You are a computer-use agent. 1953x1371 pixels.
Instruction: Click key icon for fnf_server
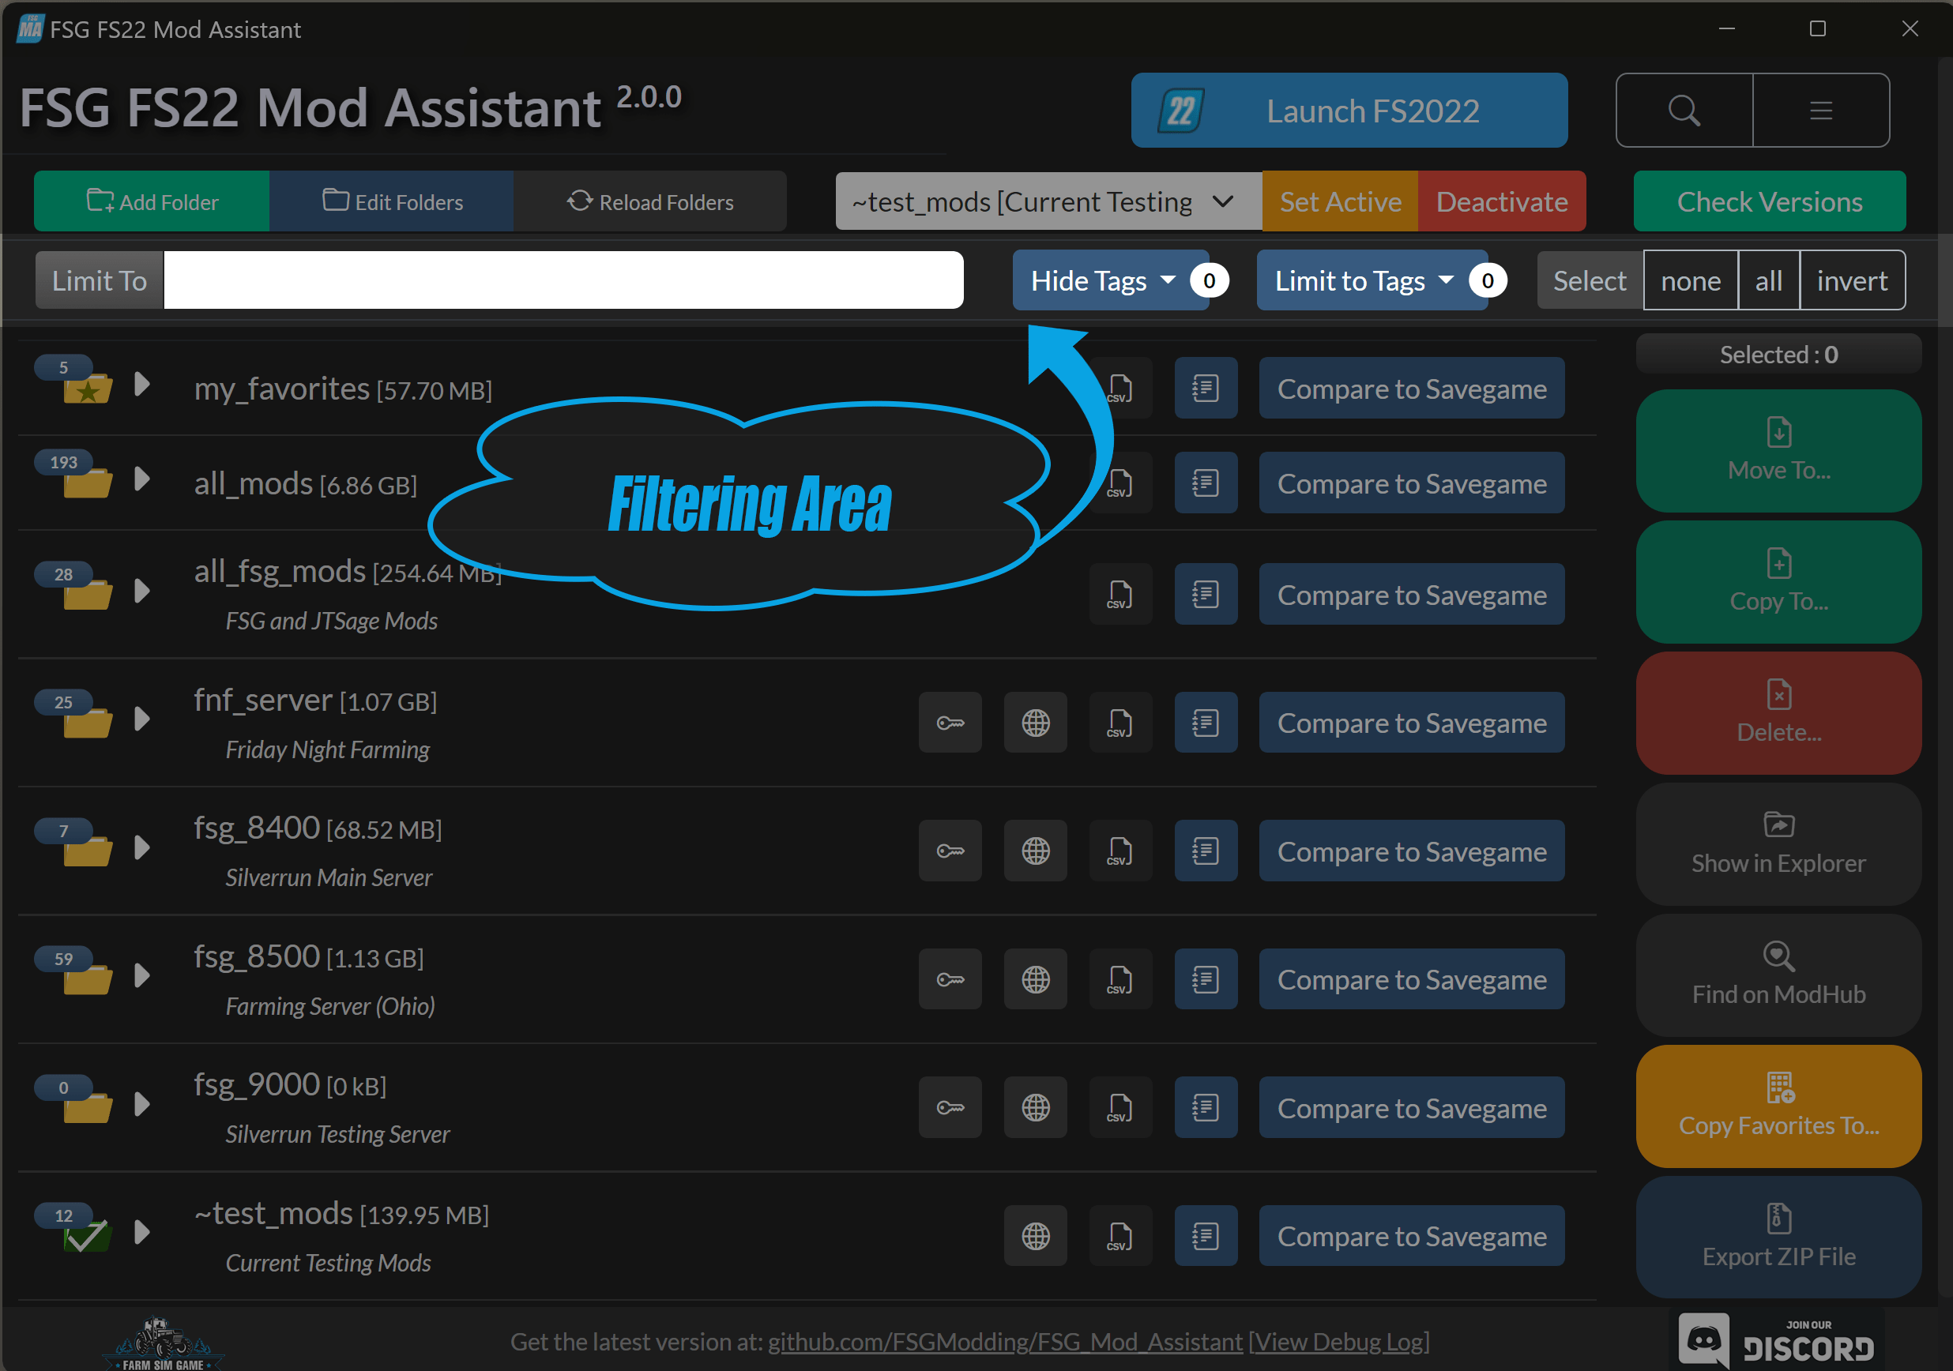coord(950,723)
